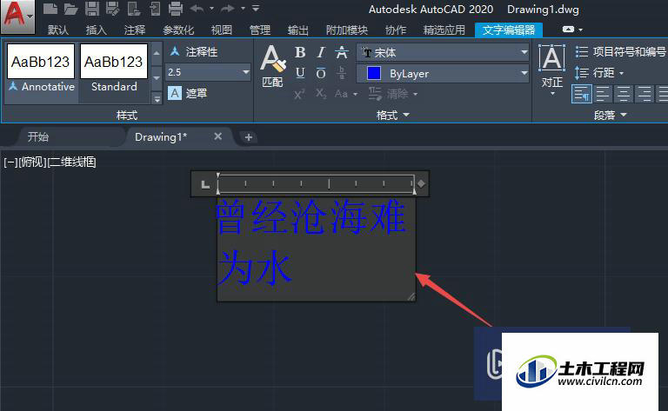The image size is (668, 411).
Task: Switch to the 视图 ribbon tab
Action: (222, 30)
